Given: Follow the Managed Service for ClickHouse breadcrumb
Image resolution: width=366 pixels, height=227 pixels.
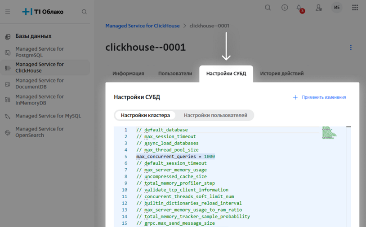Looking at the screenshot, I should [142, 26].
